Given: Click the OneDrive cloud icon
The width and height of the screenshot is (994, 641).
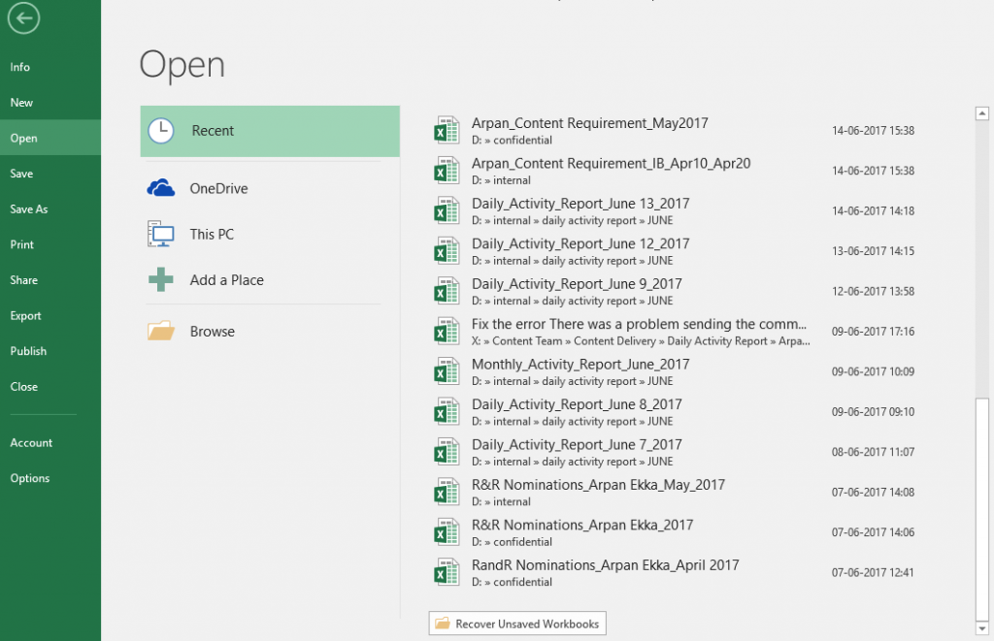Looking at the screenshot, I should click(161, 188).
